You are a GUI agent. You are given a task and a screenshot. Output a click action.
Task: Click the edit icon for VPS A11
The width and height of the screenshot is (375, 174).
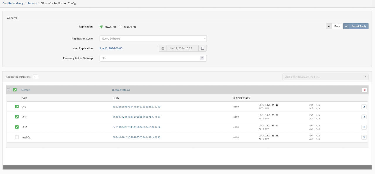tap(364, 127)
